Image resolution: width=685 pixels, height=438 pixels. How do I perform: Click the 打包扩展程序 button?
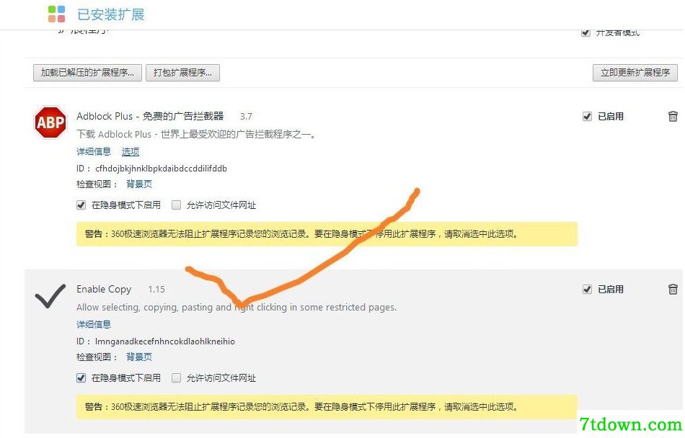click(x=182, y=73)
